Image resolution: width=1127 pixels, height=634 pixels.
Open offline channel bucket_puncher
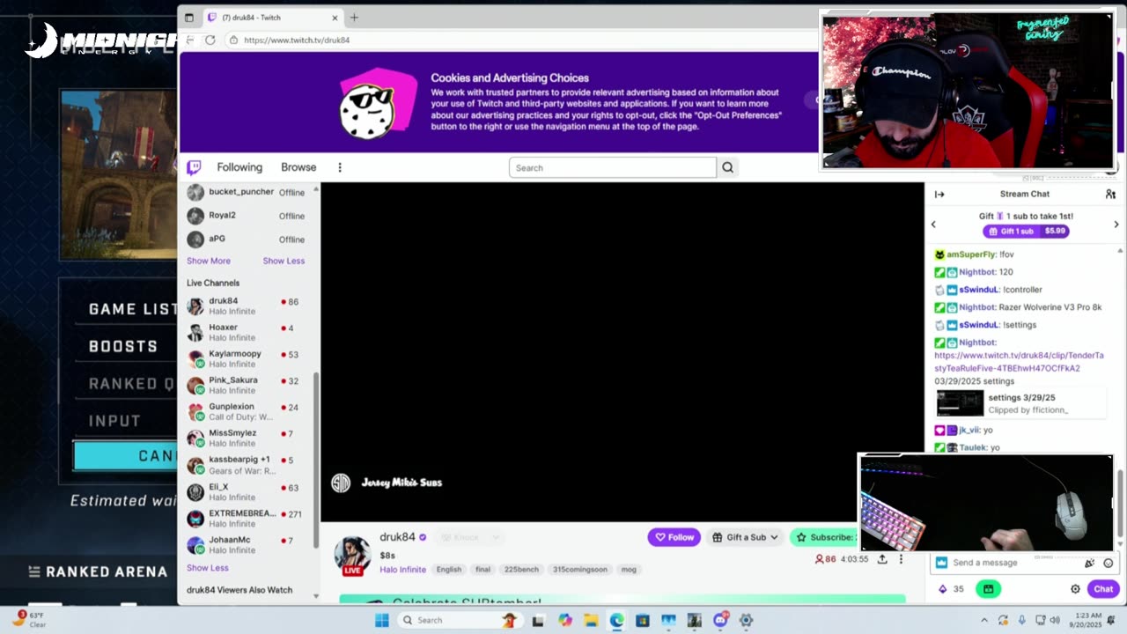[x=245, y=192]
